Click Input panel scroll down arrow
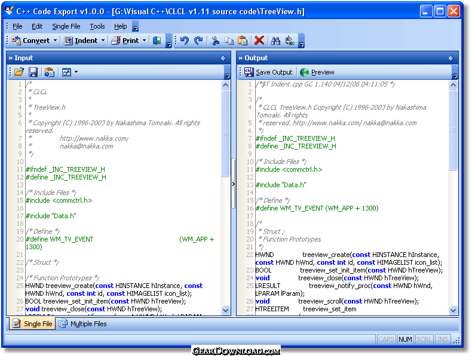Viewport: 472px width, 356px height. pyautogui.click(x=225, y=310)
